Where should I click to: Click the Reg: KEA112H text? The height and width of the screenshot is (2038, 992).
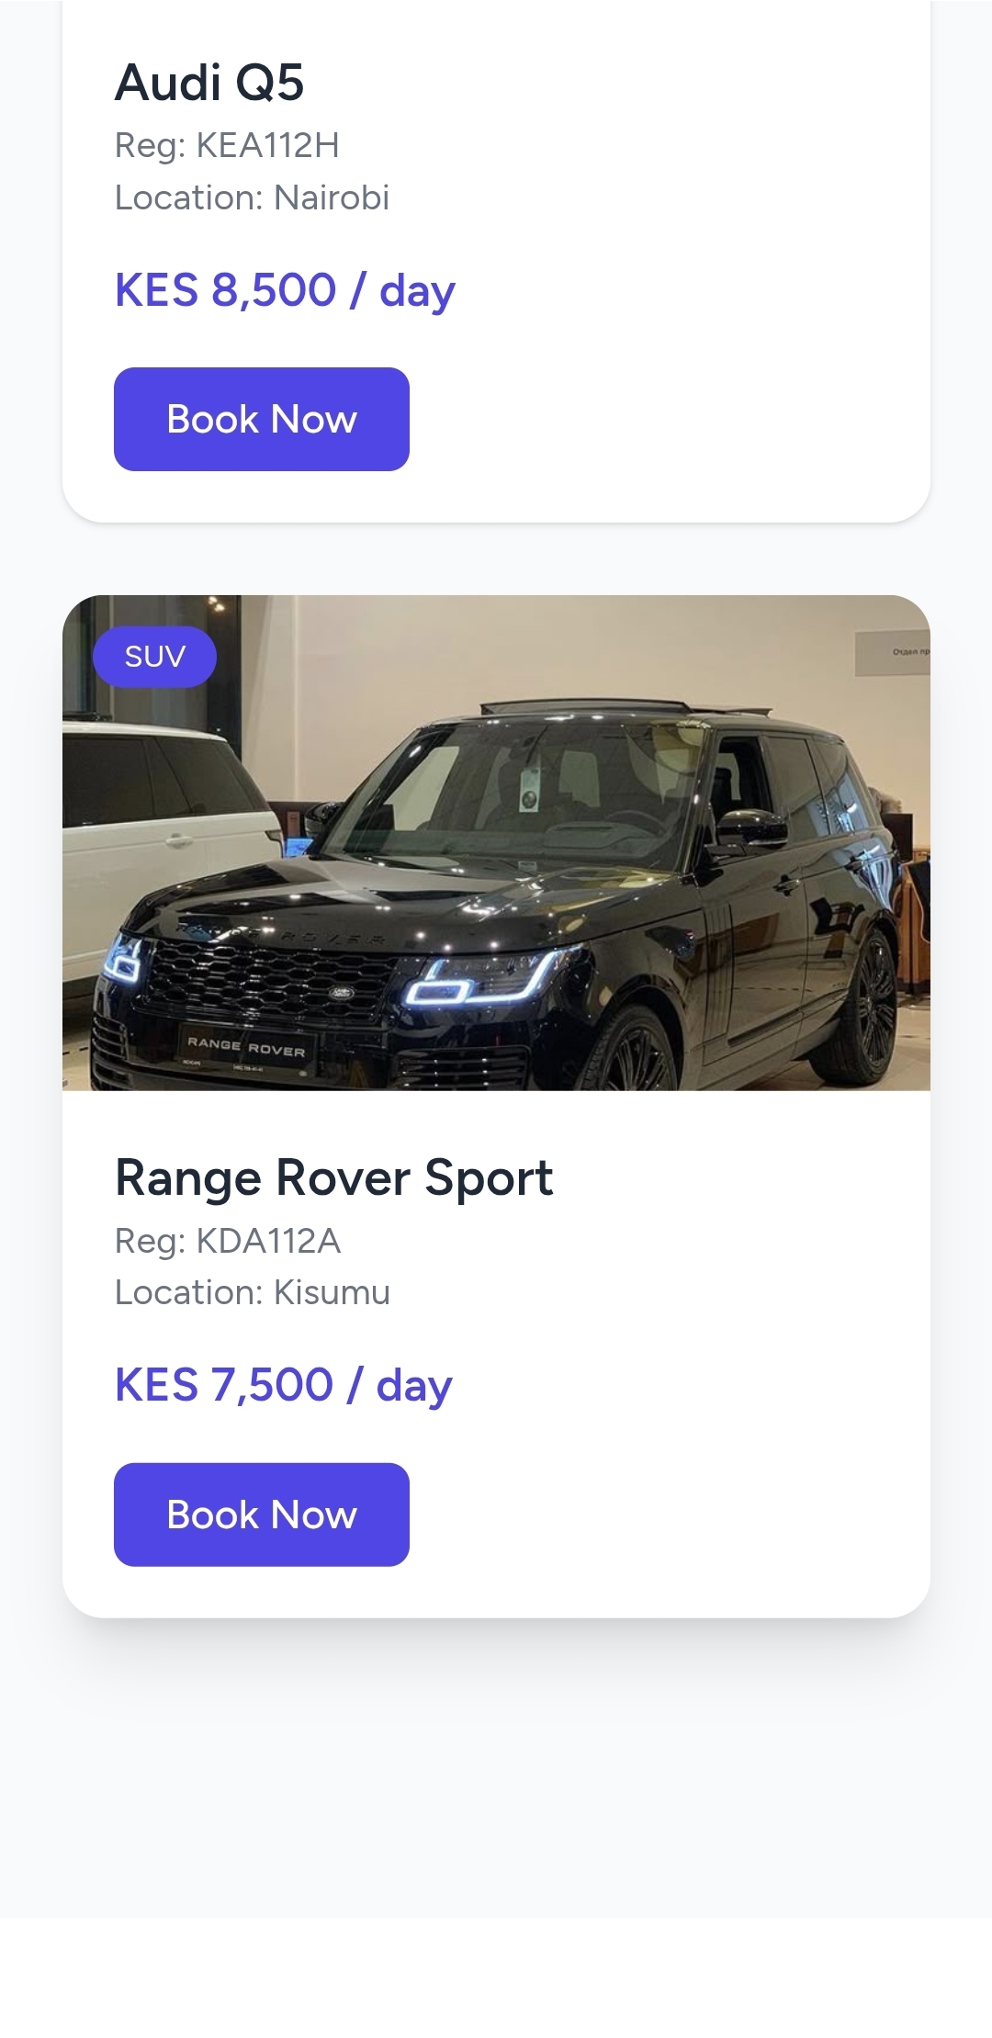coord(227,145)
